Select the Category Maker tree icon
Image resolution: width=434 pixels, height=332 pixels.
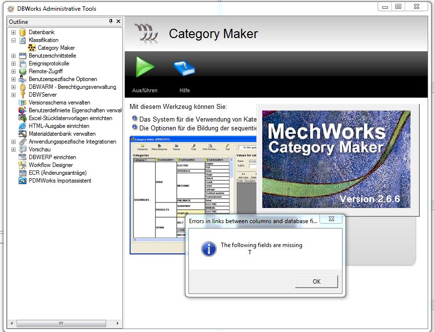32,48
